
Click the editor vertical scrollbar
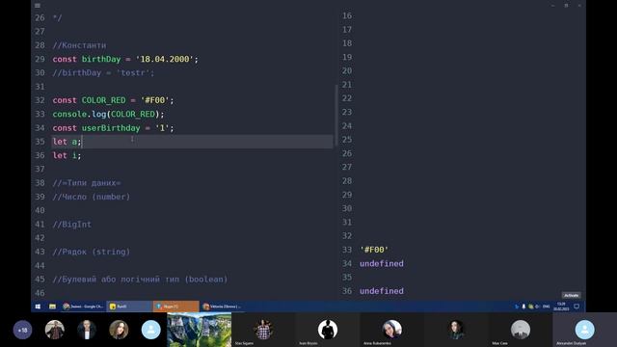coord(336,116)
